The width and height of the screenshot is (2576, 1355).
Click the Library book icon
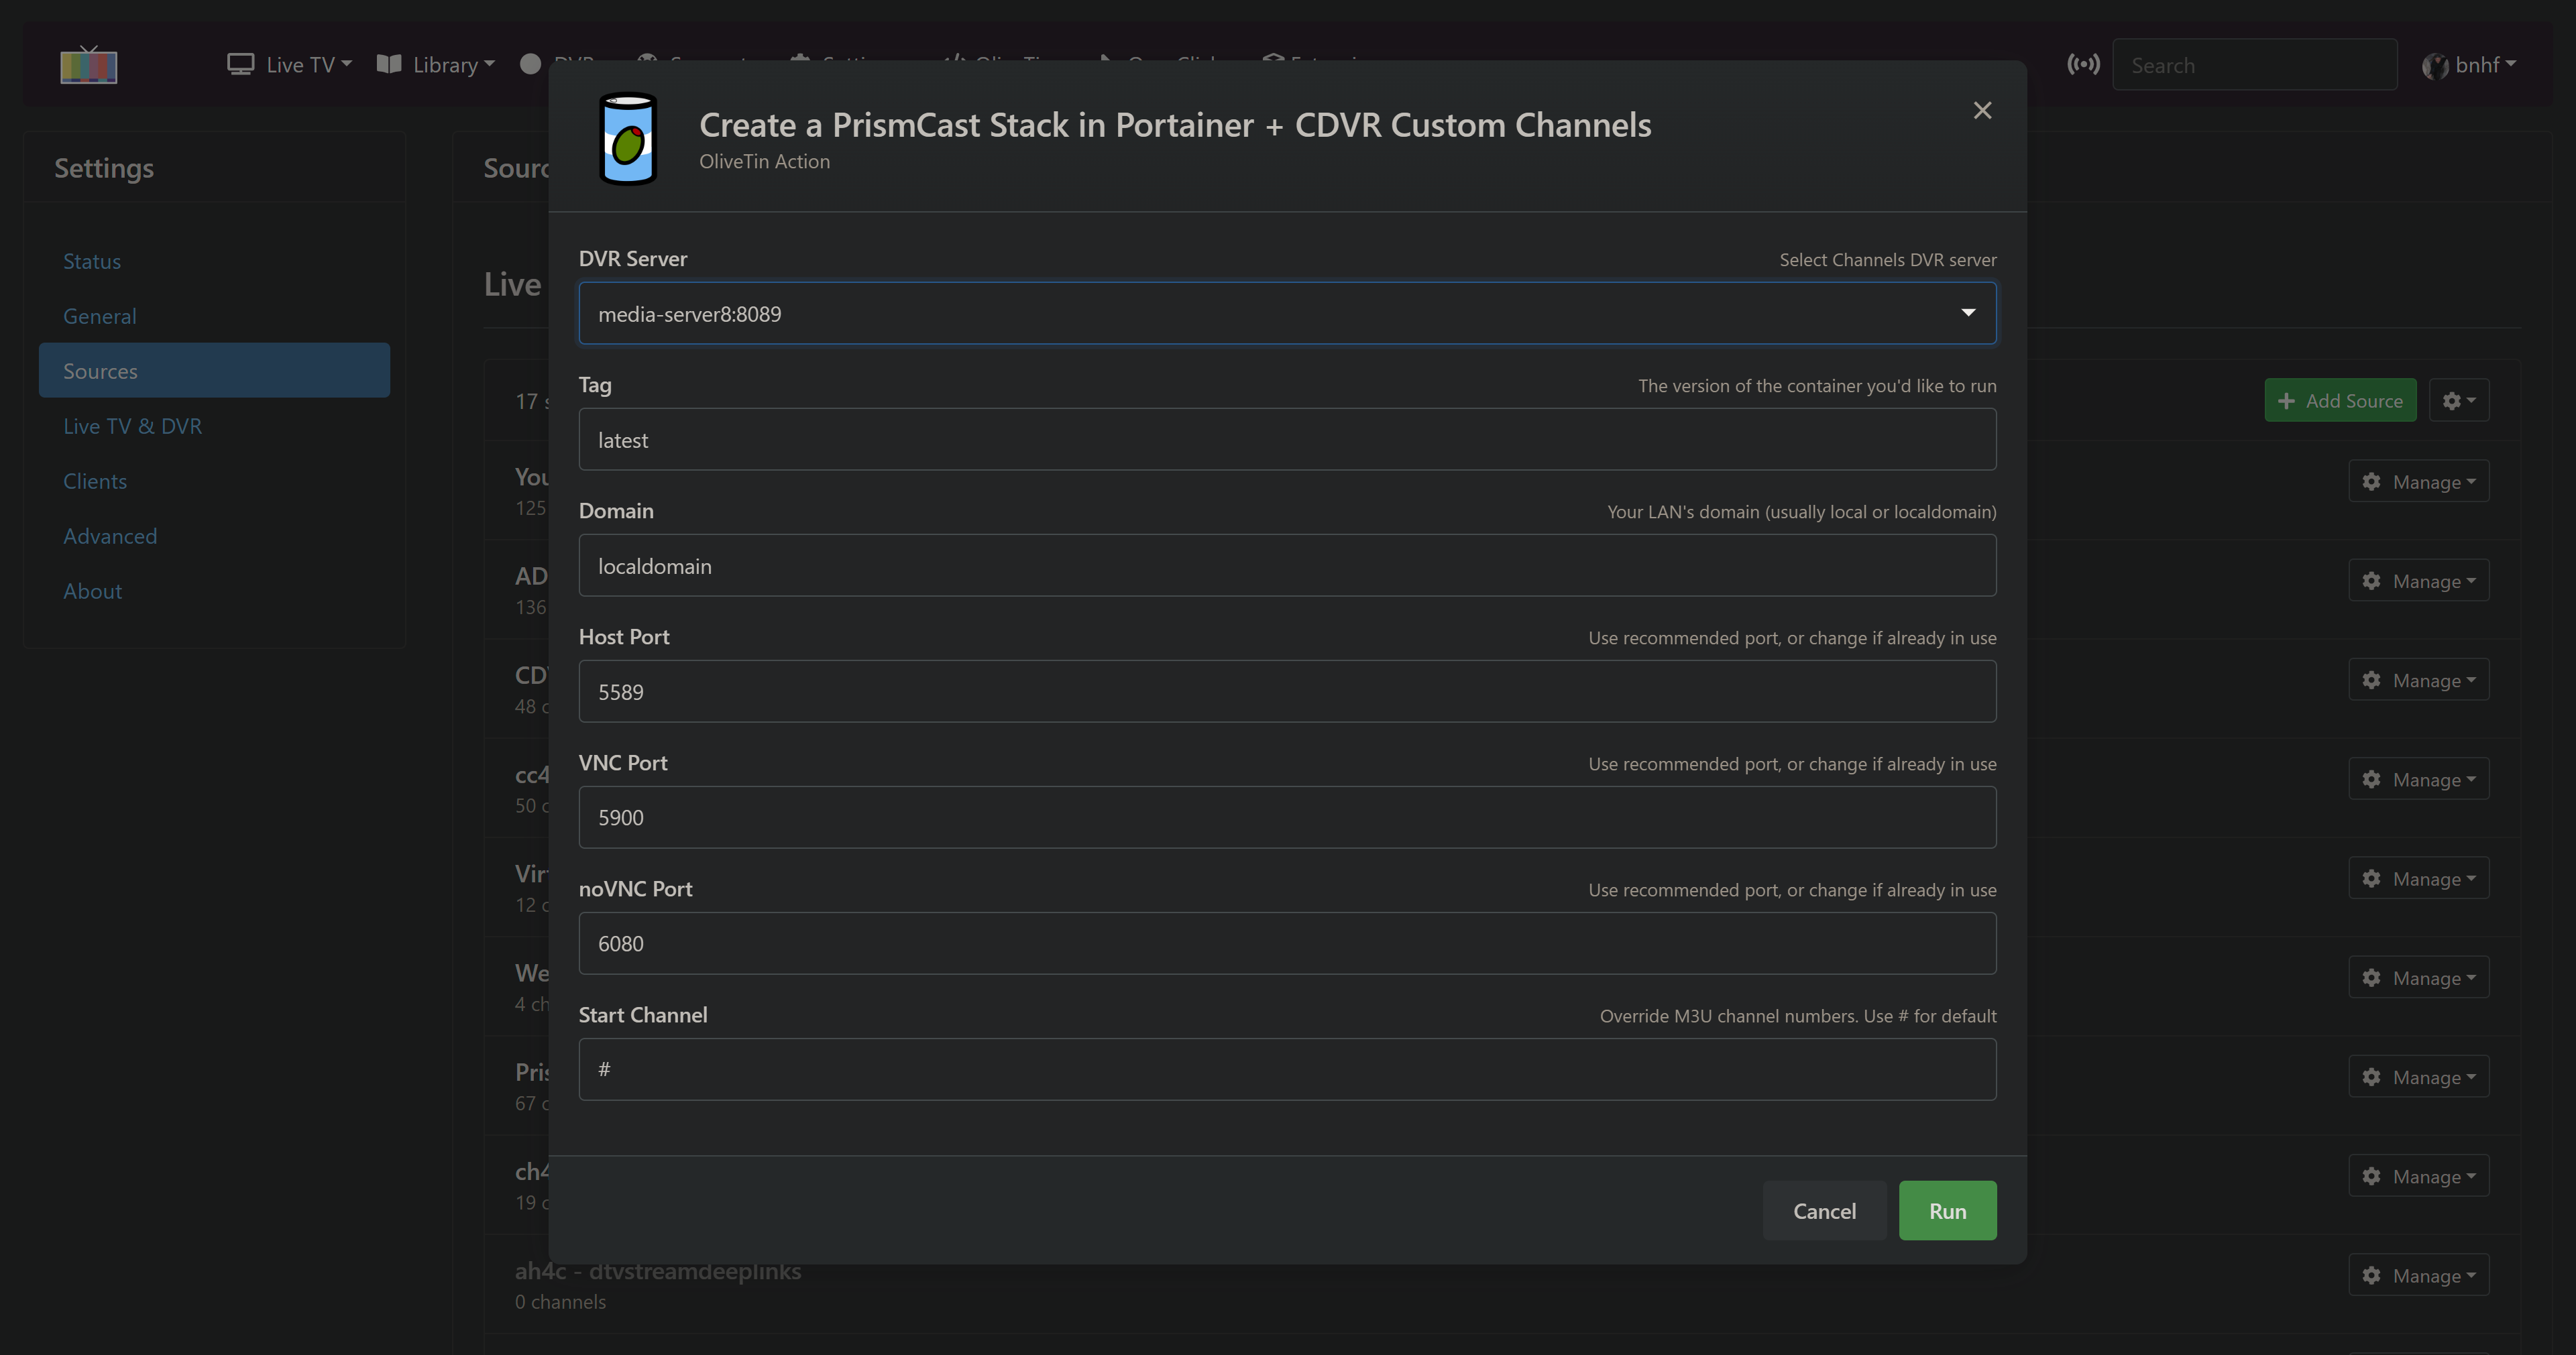tap(389, 65)
